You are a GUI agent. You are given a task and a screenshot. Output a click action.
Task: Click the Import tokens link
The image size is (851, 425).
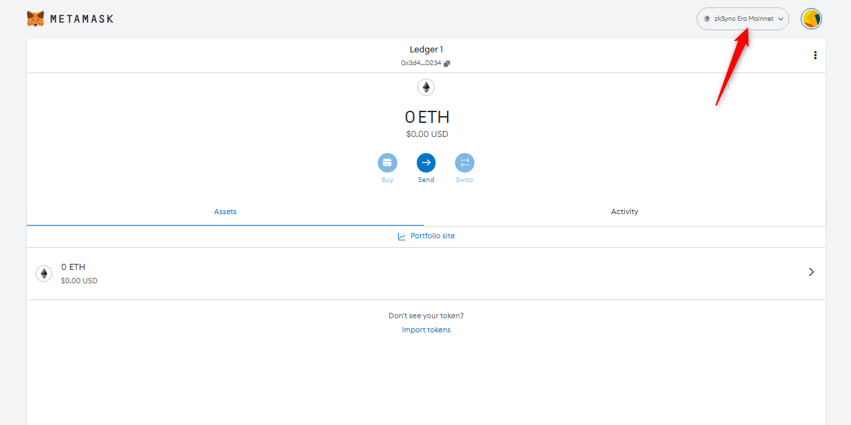pos(426,330)
